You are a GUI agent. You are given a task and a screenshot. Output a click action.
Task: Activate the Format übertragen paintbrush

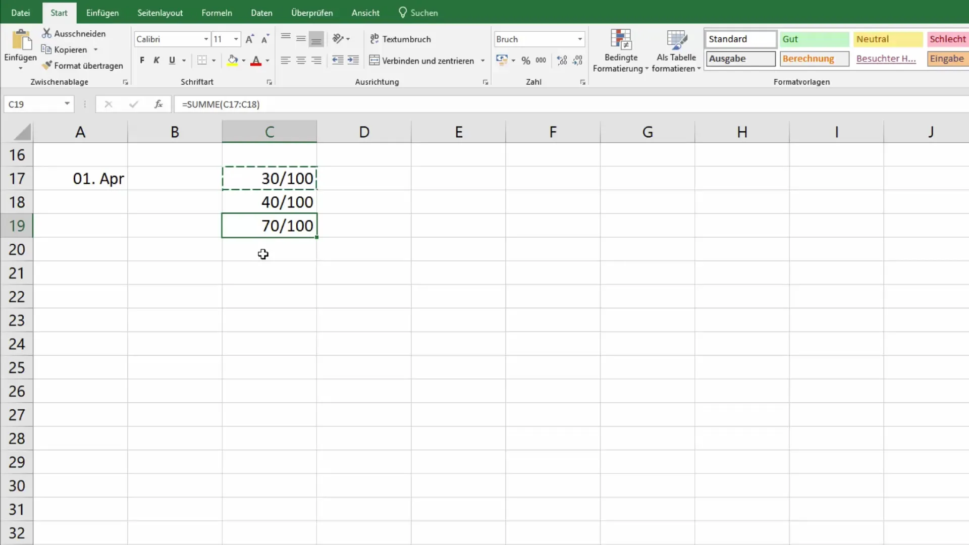[82, 66]
